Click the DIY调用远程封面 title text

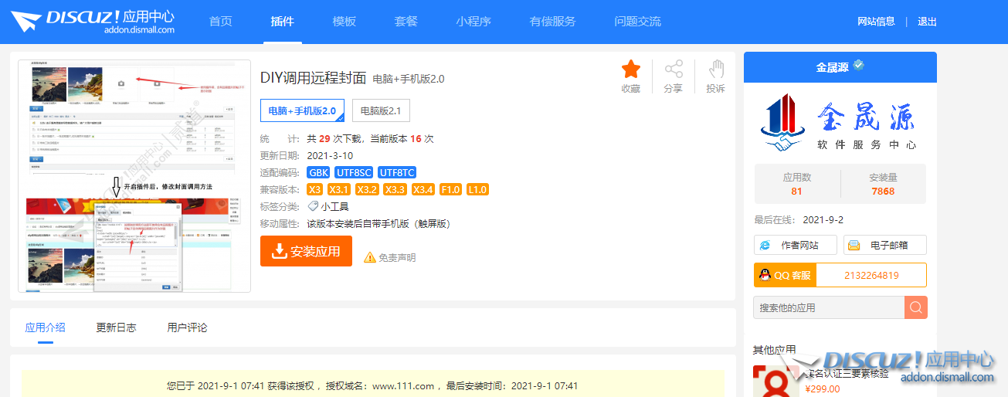[313, 77]
